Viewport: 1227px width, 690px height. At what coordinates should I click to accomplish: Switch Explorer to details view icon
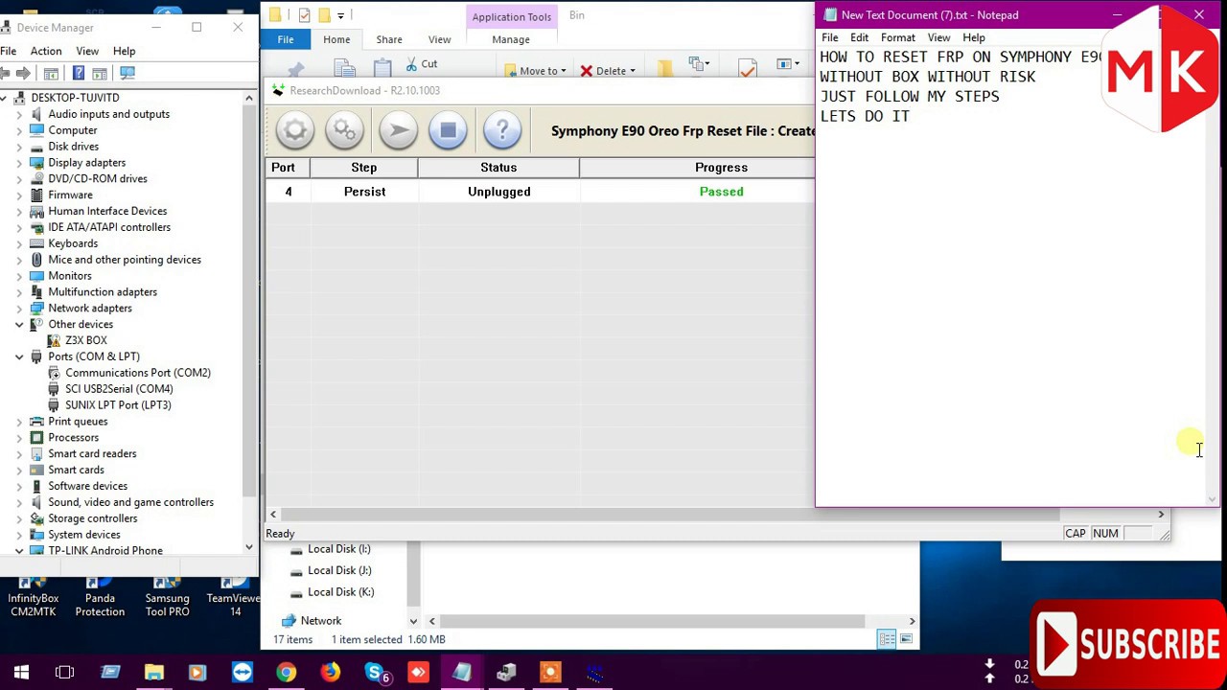click(x=887, y=639)
